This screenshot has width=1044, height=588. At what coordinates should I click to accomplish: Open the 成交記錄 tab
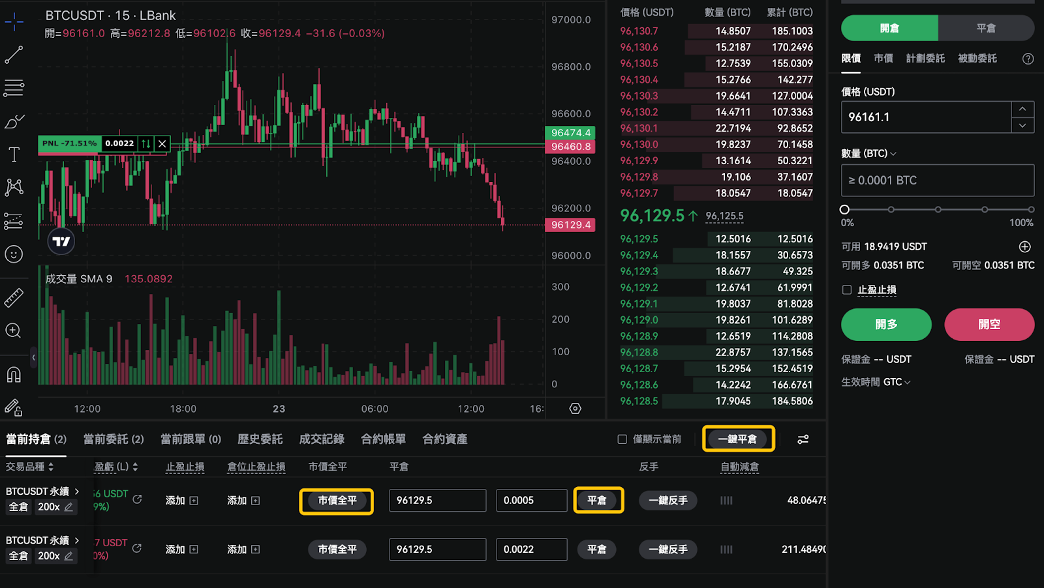[322, 439]
